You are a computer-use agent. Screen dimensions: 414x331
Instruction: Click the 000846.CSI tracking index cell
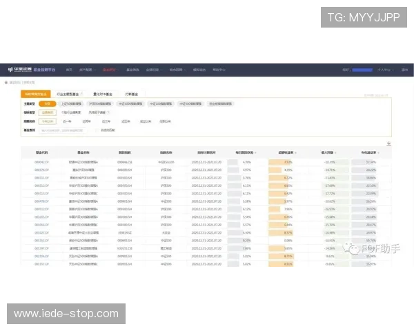coord(125,162)
